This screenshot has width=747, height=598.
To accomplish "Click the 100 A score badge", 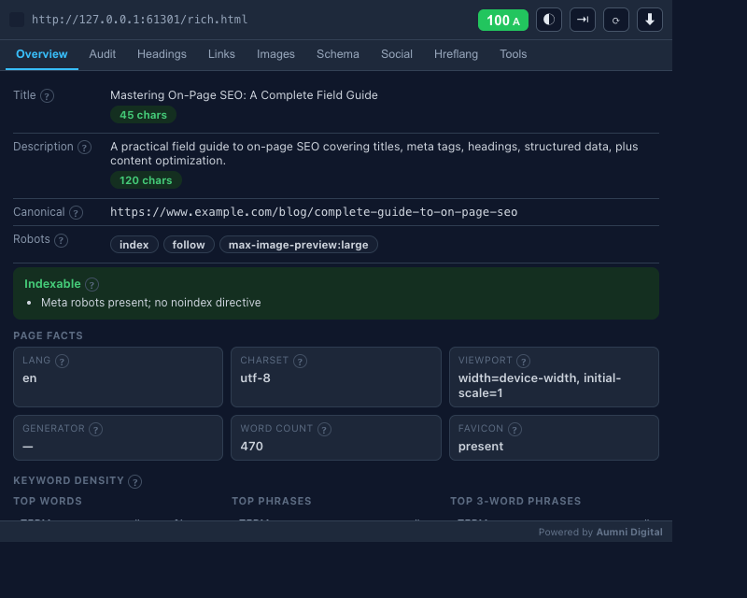I will point(503,20).
